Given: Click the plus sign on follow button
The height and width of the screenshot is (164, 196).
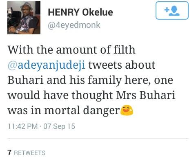Looking at the screenshot, I should tap(167, 10).
